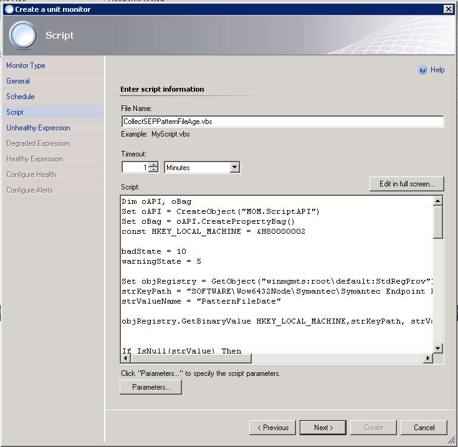Select the Configure Alerts step
Image resolution: width=458 pixels, height=447 pixels.
coord(29,190)
